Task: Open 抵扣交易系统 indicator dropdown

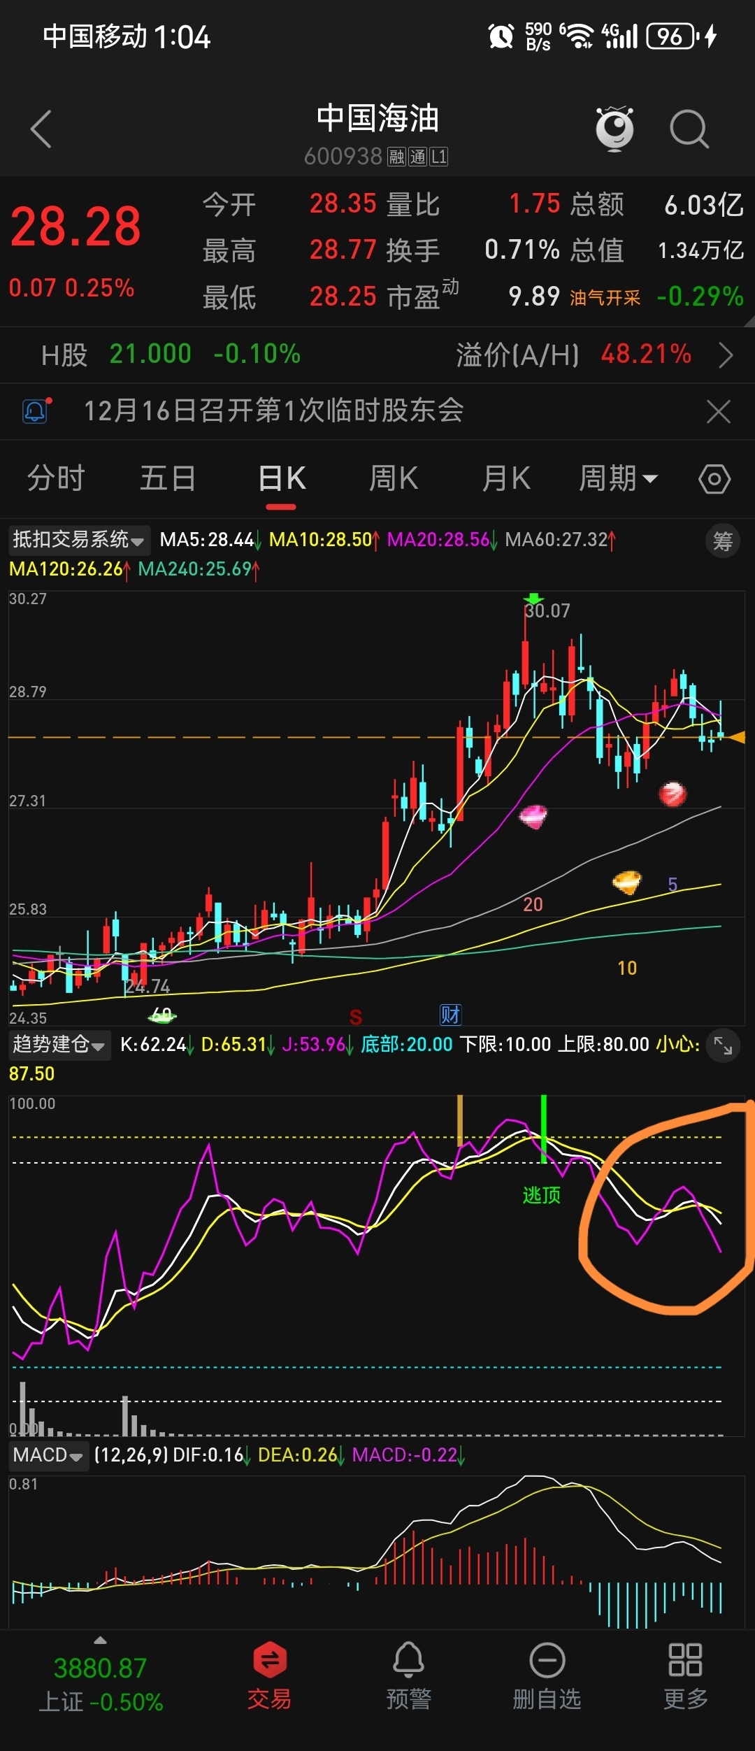Action: [79, 540]
